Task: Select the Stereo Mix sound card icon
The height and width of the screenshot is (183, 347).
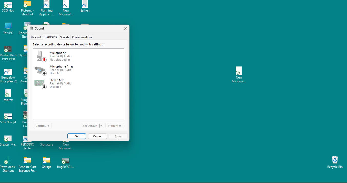Action: click(x=40, y=84)
